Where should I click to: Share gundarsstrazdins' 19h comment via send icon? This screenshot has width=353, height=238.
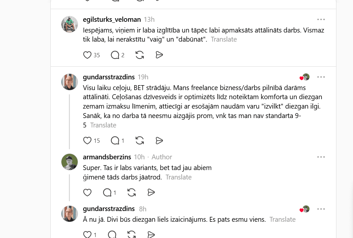tap(159, 140)
